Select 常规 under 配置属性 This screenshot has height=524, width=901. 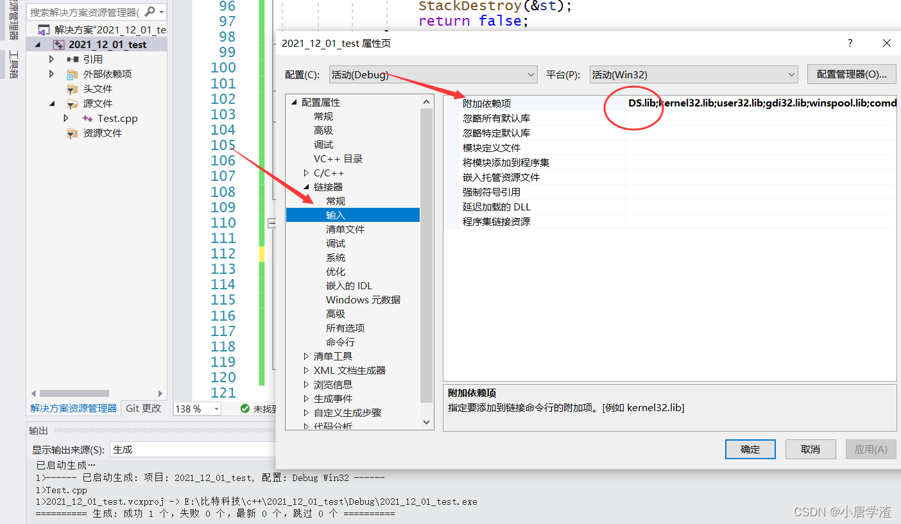pos(323,116)
